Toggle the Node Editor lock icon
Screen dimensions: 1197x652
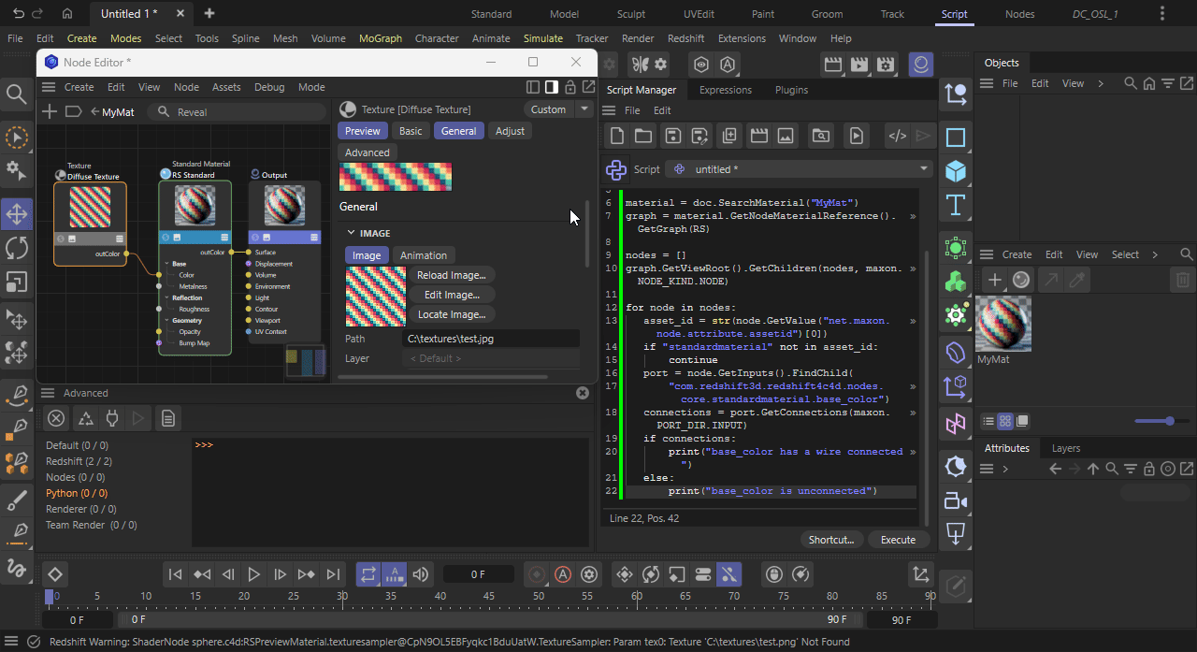click(570, 87)
